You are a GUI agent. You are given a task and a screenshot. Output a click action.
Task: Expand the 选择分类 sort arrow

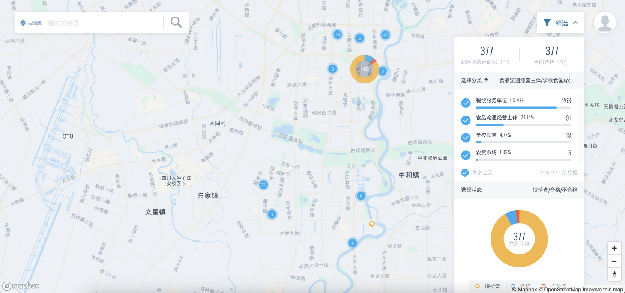(x=486, y=80)
